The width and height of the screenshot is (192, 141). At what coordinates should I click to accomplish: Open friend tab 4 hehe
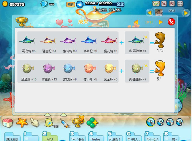point(96,136)
